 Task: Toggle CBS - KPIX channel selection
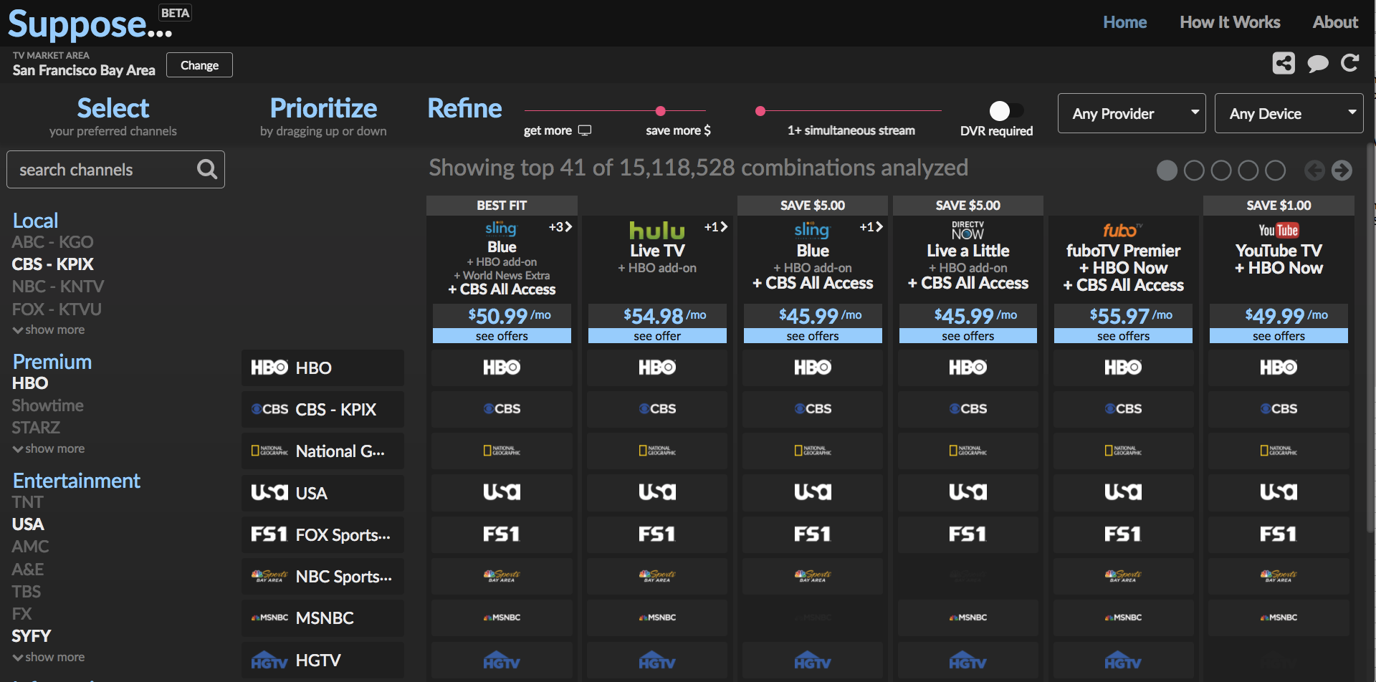pyautogui.click(x=53, y=264)
